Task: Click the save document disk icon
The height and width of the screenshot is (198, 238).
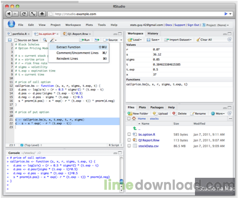Action: pos(10,40)
